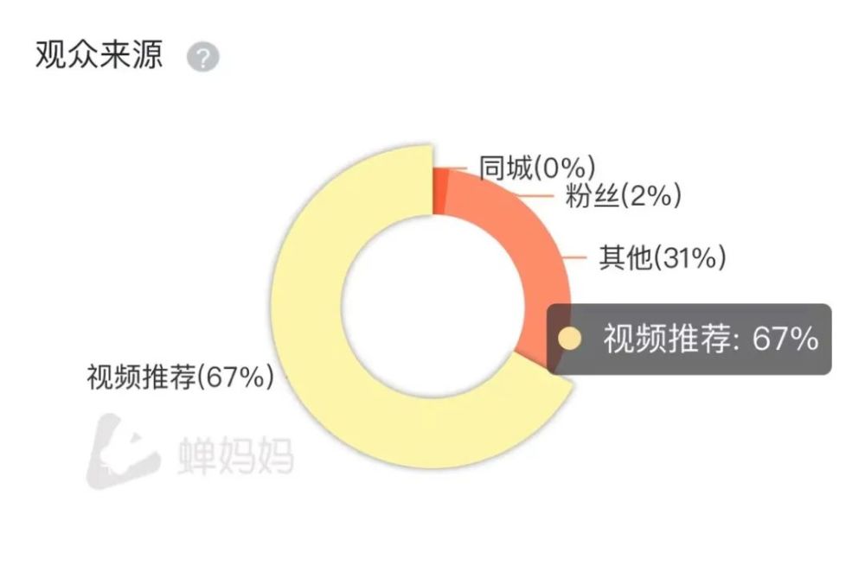The width and height of the screenshot is (865, 565).
Task: Select the thin red 粉丝 donut sliver
Action: click(439, 191)
